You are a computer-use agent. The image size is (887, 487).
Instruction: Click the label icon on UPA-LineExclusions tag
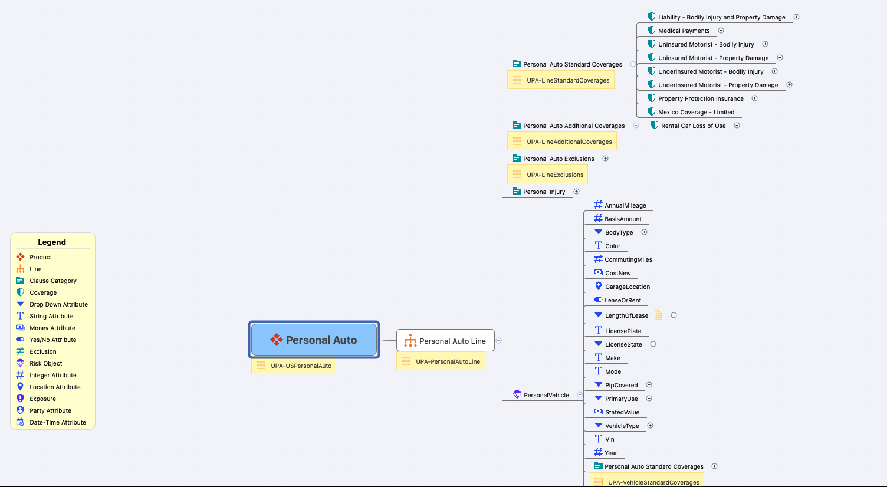517,175
